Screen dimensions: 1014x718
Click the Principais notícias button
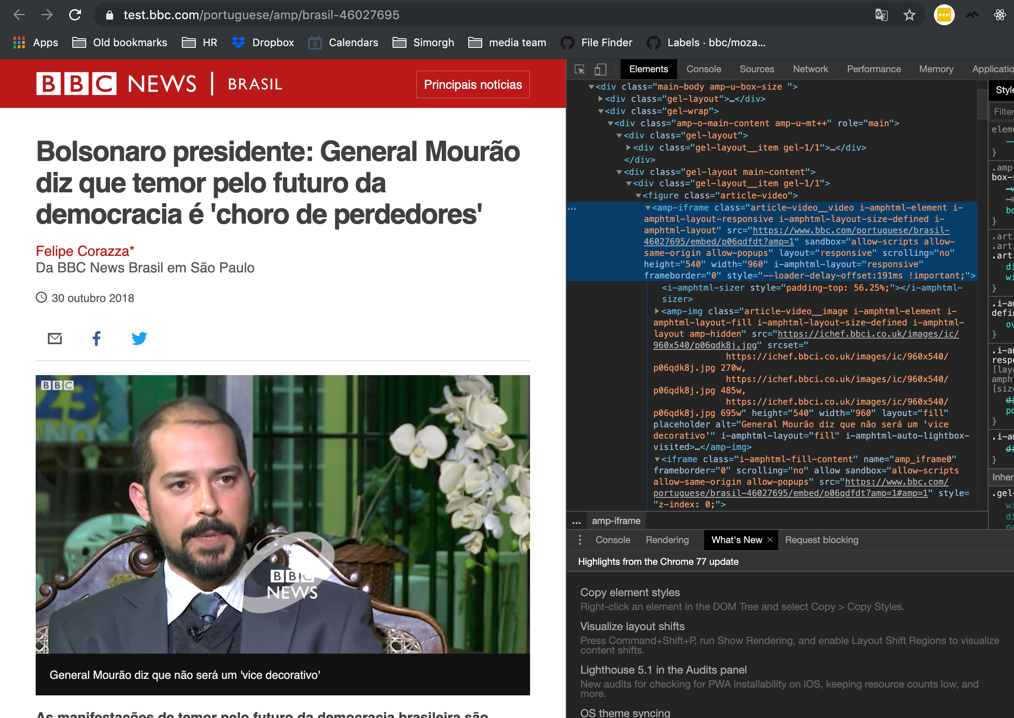[472, 84]
